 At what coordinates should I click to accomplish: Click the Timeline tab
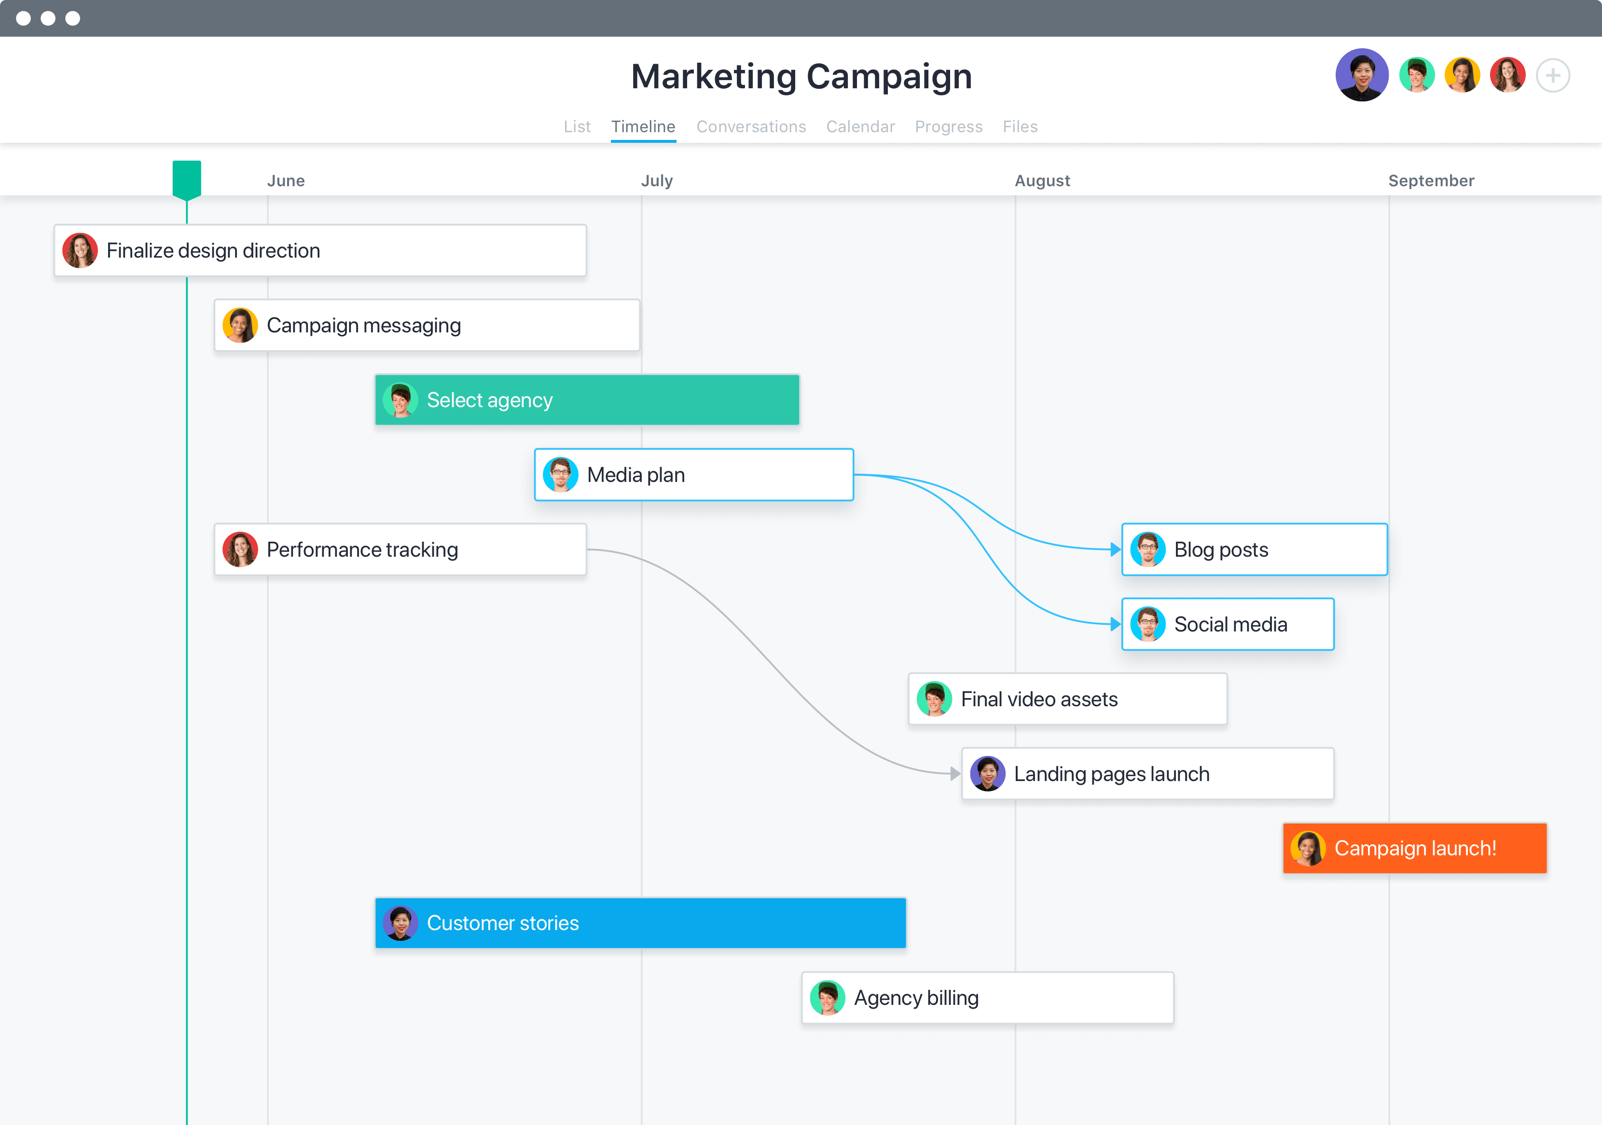point(642,125)
